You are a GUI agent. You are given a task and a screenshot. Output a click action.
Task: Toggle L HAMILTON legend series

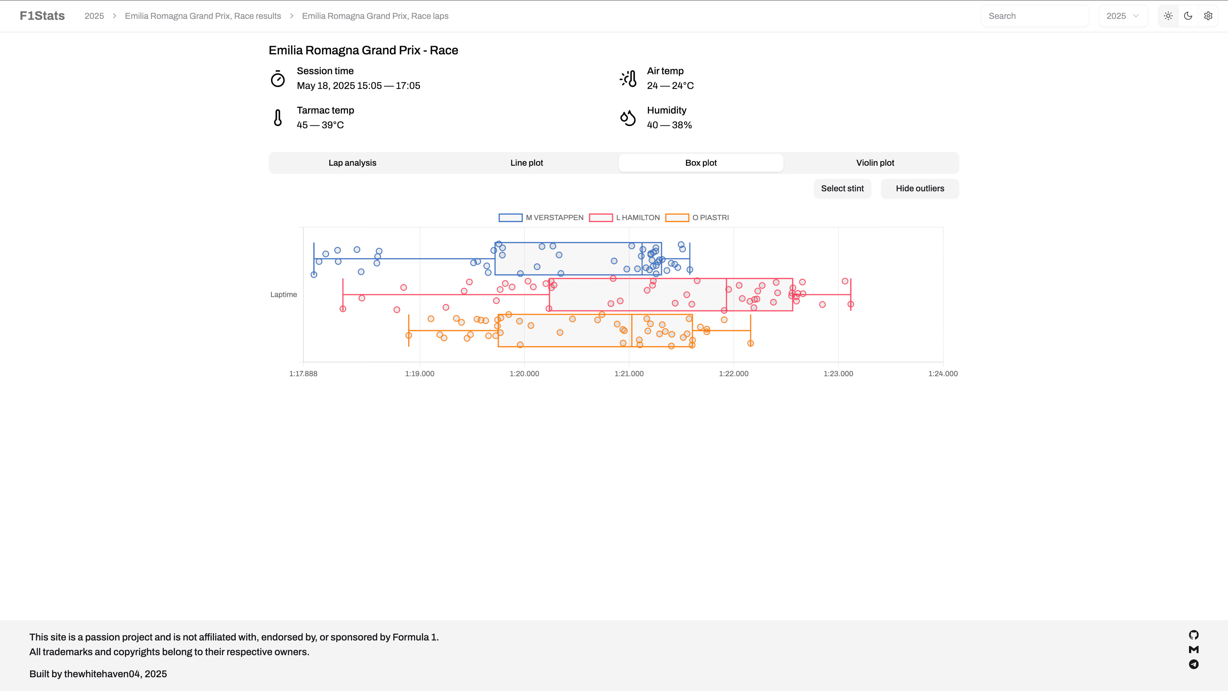[x=624, y=218]
